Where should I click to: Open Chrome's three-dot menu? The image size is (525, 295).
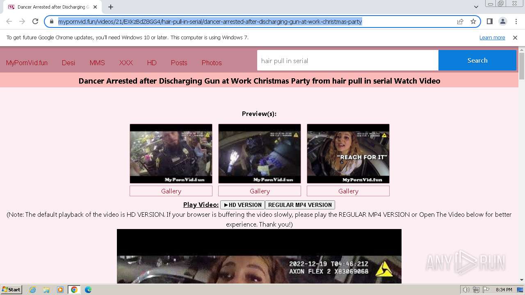516,21
